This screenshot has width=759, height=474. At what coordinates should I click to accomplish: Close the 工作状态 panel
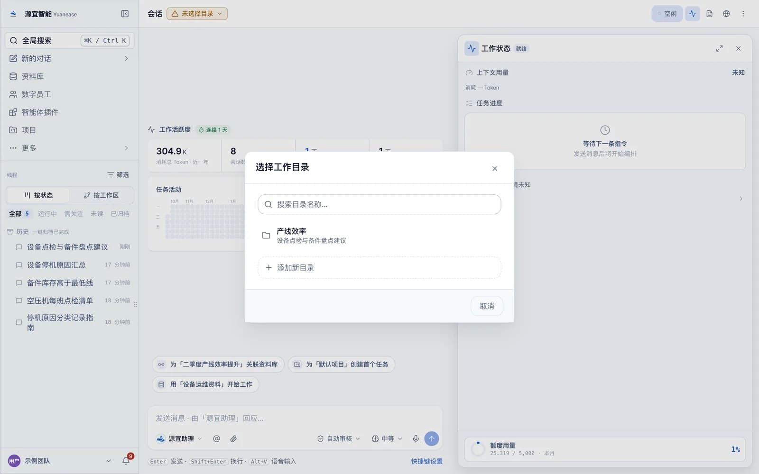point(739,48)
